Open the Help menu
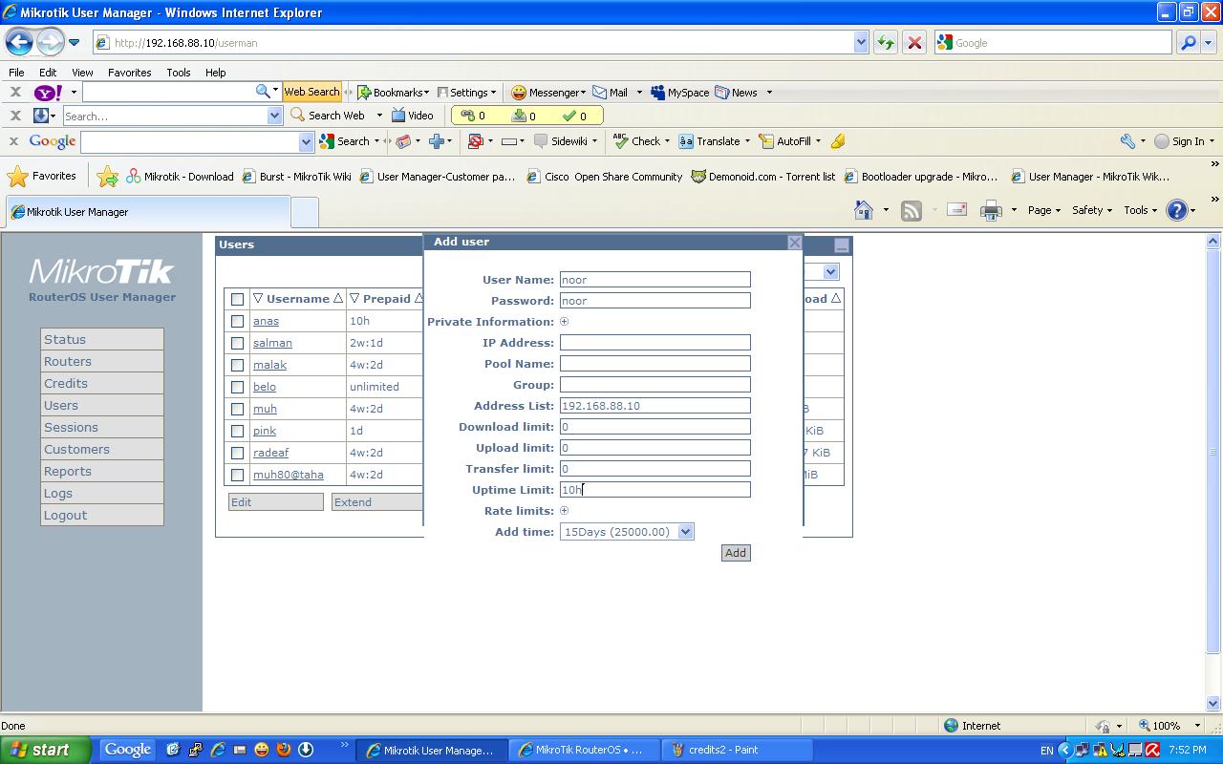 tap(215, 73)
